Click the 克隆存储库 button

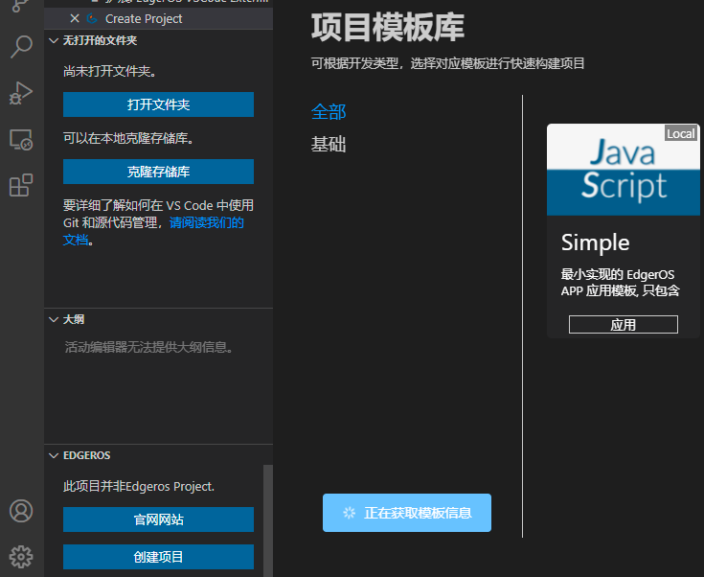(x=158, y=172)
